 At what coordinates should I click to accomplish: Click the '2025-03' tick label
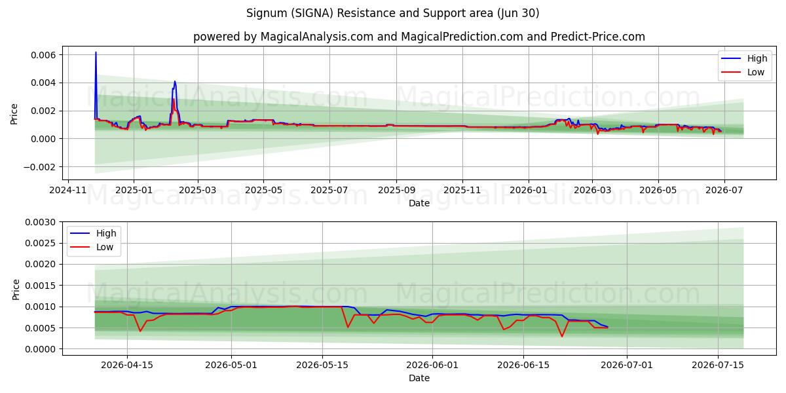[198, 190]
